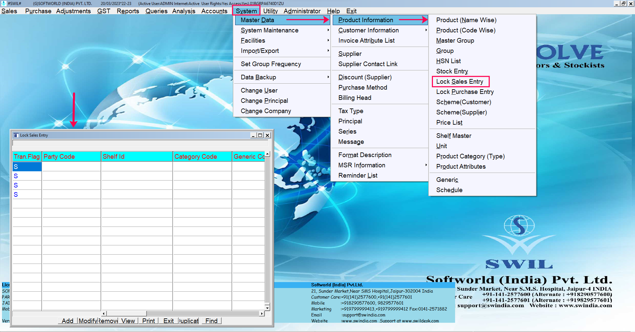Choose Product (Name Wise)

tap(482, 20)
